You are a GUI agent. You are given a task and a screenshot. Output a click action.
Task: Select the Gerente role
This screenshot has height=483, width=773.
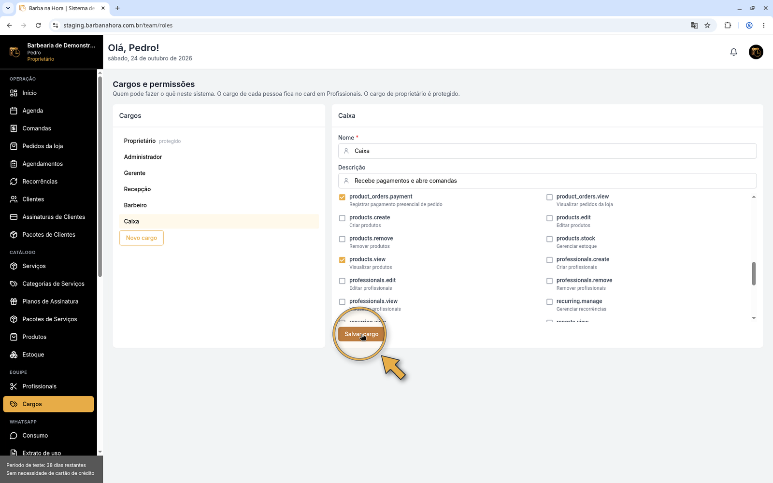pyautogui.click(x=219, y=173)
